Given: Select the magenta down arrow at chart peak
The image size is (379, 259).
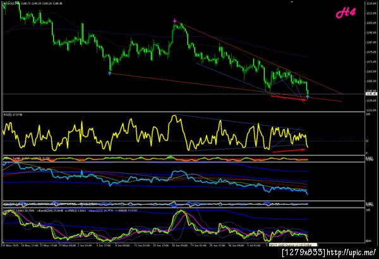Looking at the screenshot, I should coord(175,21).
